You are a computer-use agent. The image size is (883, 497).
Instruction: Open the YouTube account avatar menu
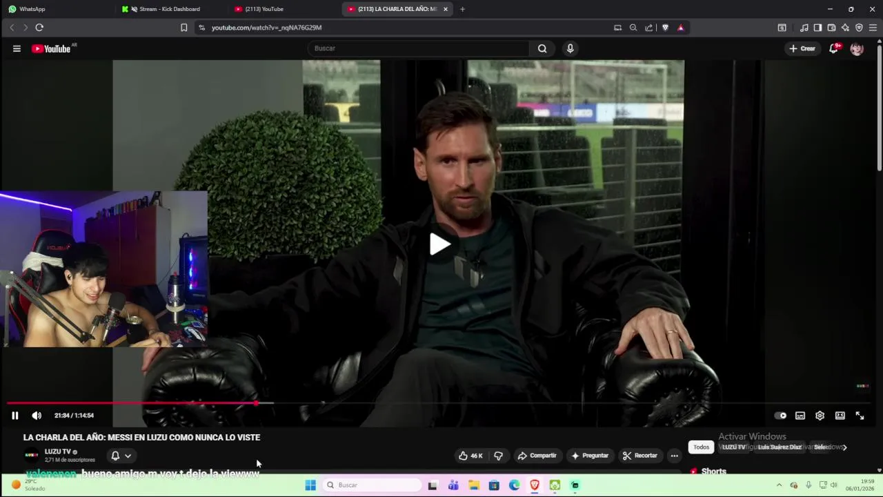point(857,48)
